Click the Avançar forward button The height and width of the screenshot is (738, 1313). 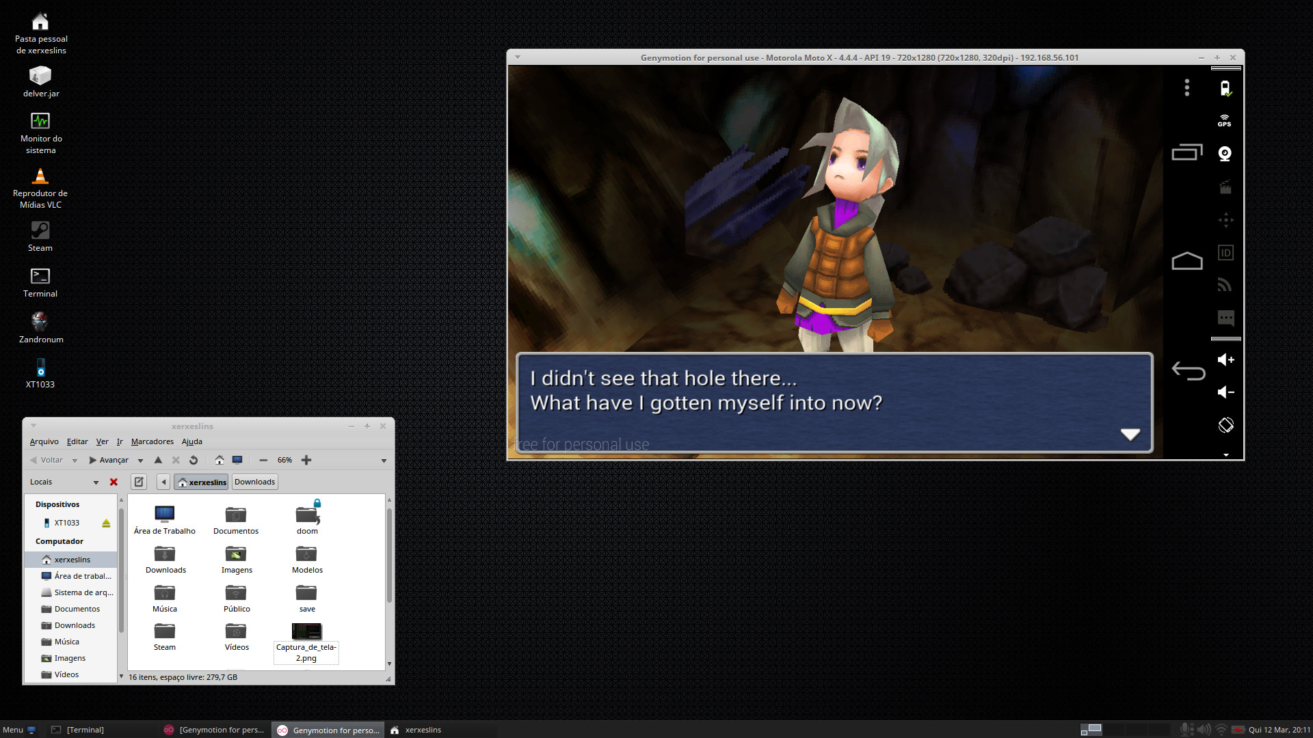(109, 460)
